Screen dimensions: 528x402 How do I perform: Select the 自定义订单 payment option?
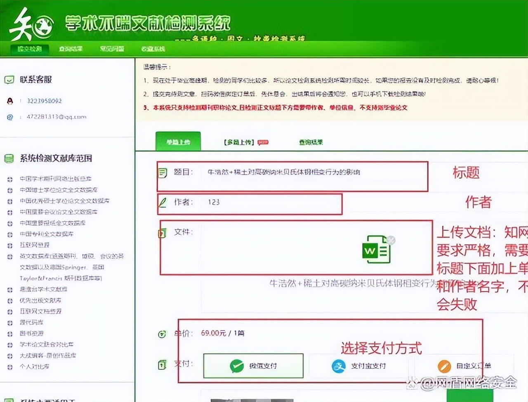click(x=464, y=366)
